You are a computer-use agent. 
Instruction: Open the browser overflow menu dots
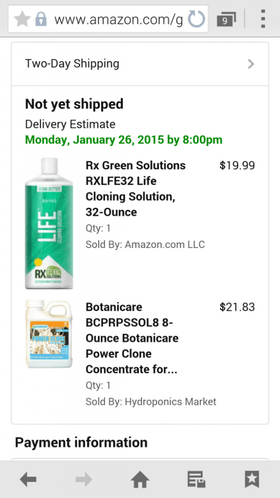click(x=263, y=19)
